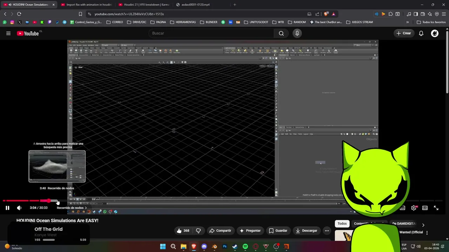Like the video with 368 likes
The image size is (449, 252).
click(183, 231)
